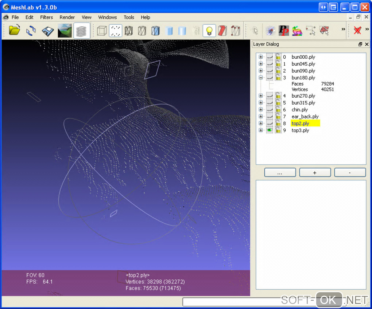The height and width of the screenshot is (309, 372).
Task: Collapse the bun180.ply tree node
Action: pos(260,78)
